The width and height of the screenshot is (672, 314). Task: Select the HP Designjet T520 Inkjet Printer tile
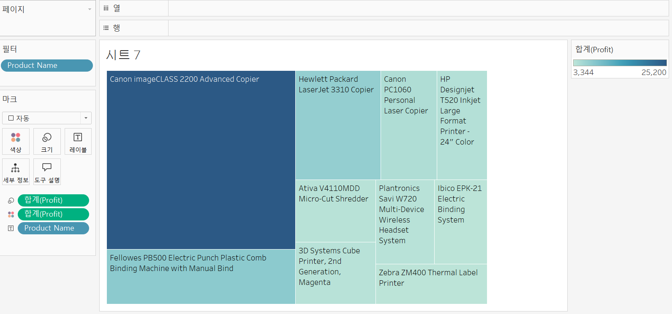pos(462,125)
